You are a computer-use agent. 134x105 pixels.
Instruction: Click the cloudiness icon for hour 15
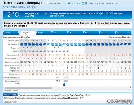pyautogui.click(x=75, y=44)
